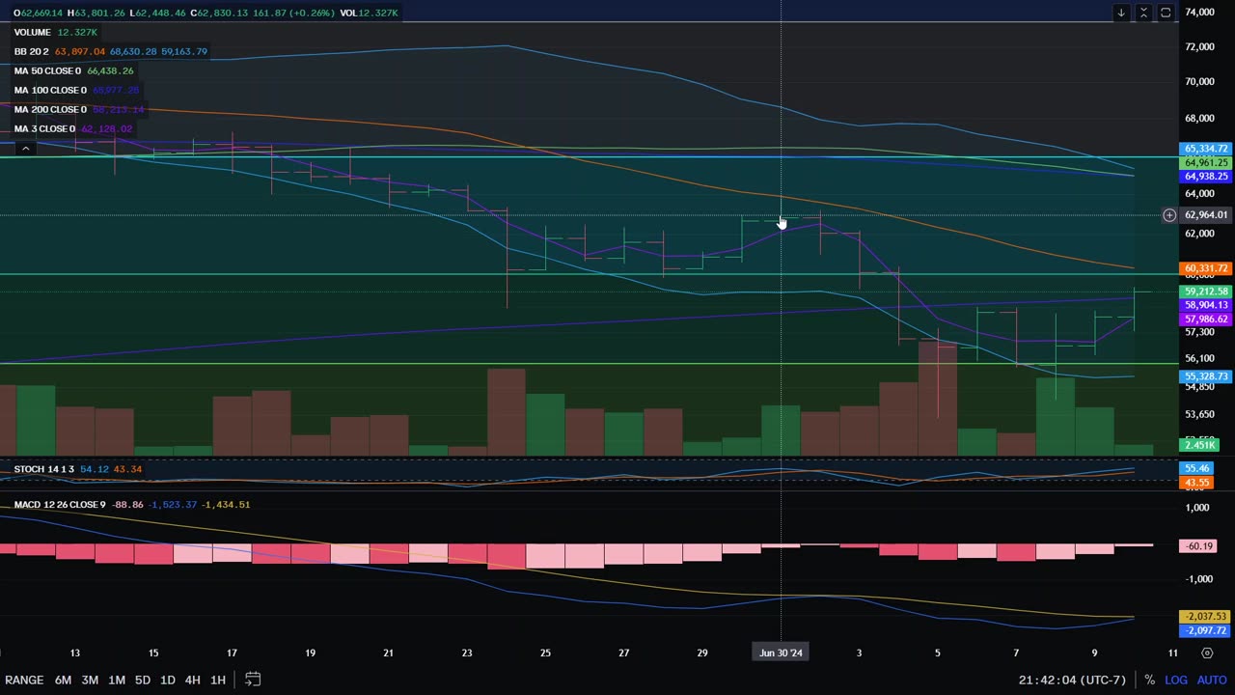Click the Jun 30 '24 date marker
The height and width of the screenshot is (695, 1235).
[781, 653]
